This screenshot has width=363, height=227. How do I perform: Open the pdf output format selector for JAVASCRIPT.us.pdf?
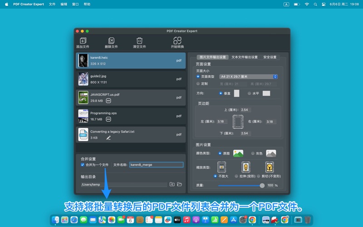point(179,98)
